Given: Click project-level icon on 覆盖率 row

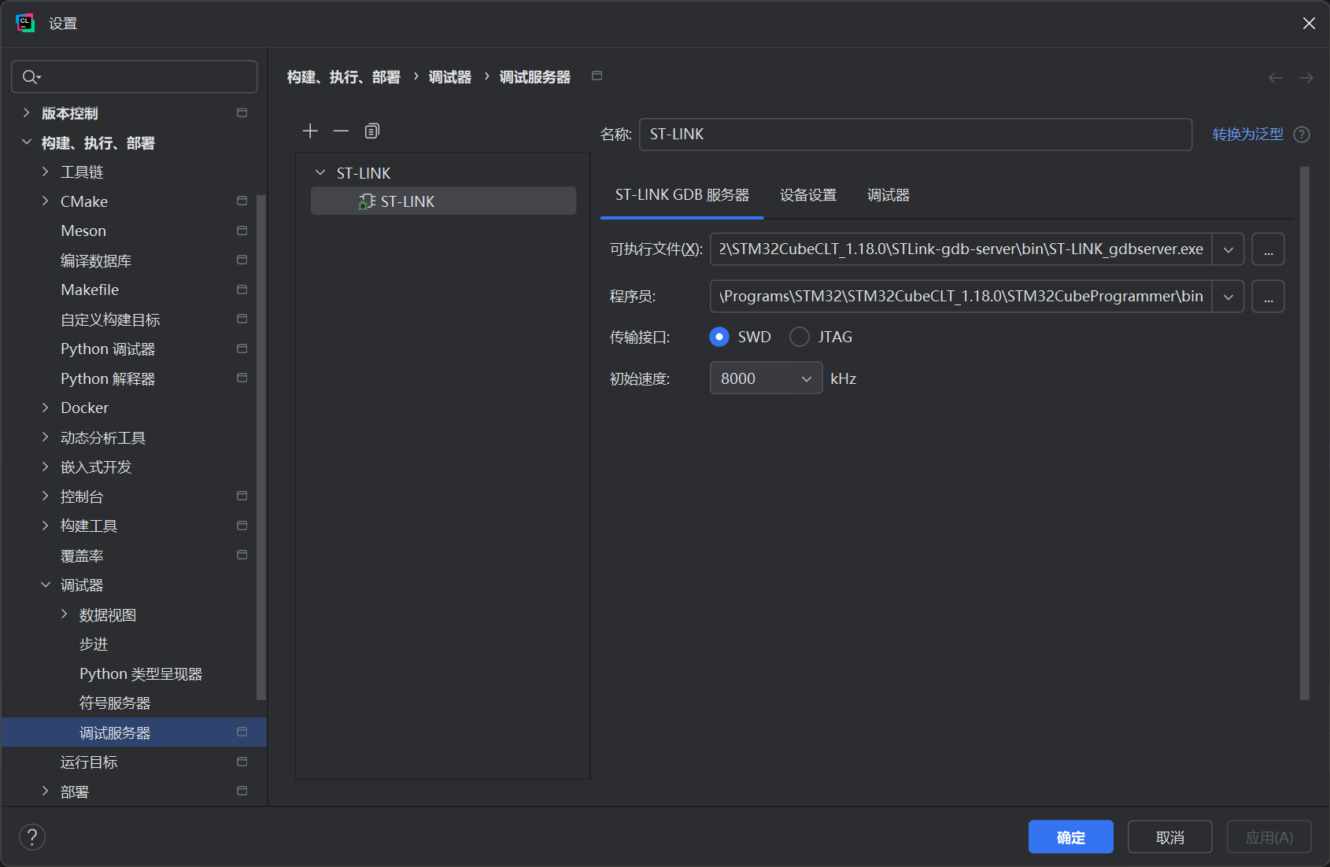Looking at the screenshot, I should [x=242, y=555].
